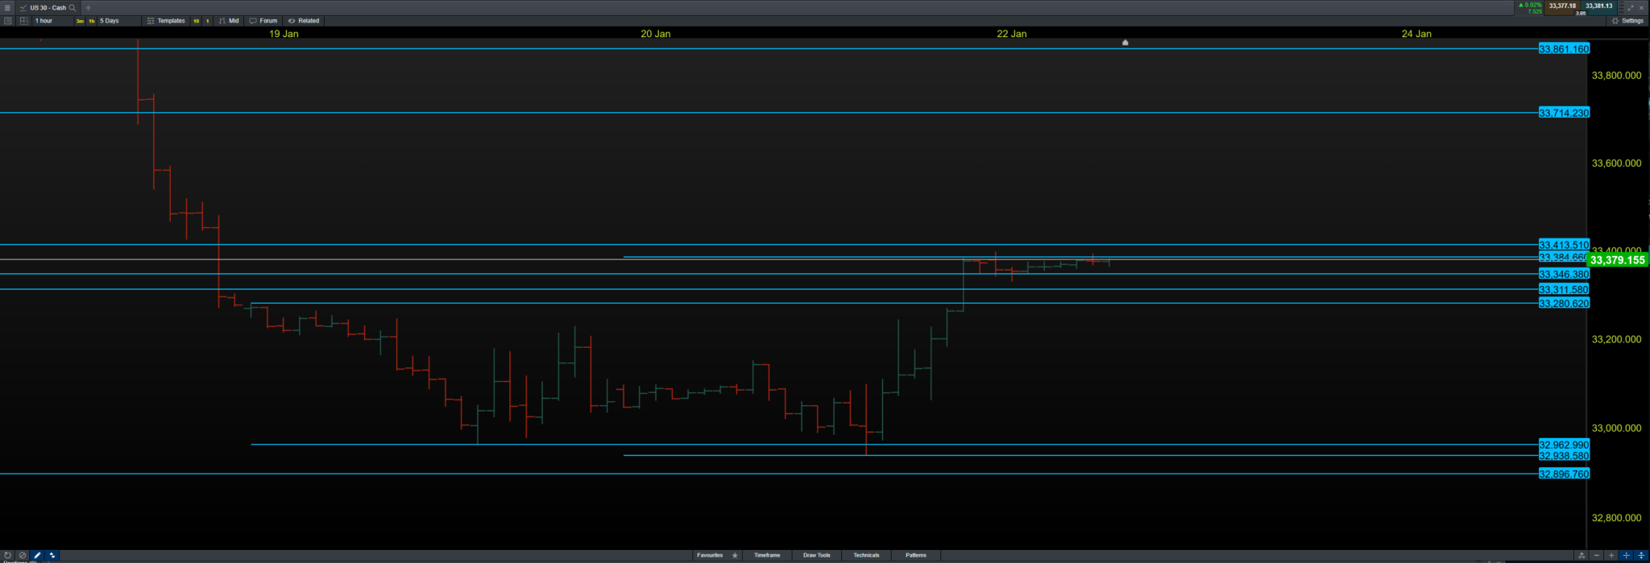Screen dimensions: 1650x563
Task: Click the 32,800.000 axis label
Action: coord(1616,518)
